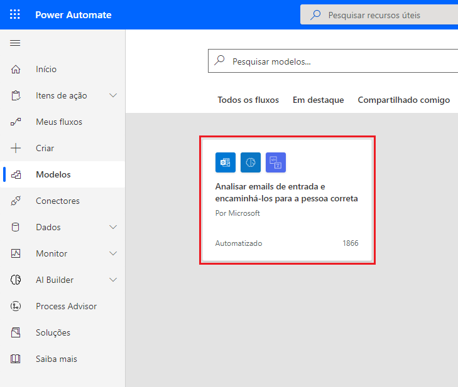Click the Pesquisar modelos search field
This screenshot has height=387, width=458.
tap(333, 61)
